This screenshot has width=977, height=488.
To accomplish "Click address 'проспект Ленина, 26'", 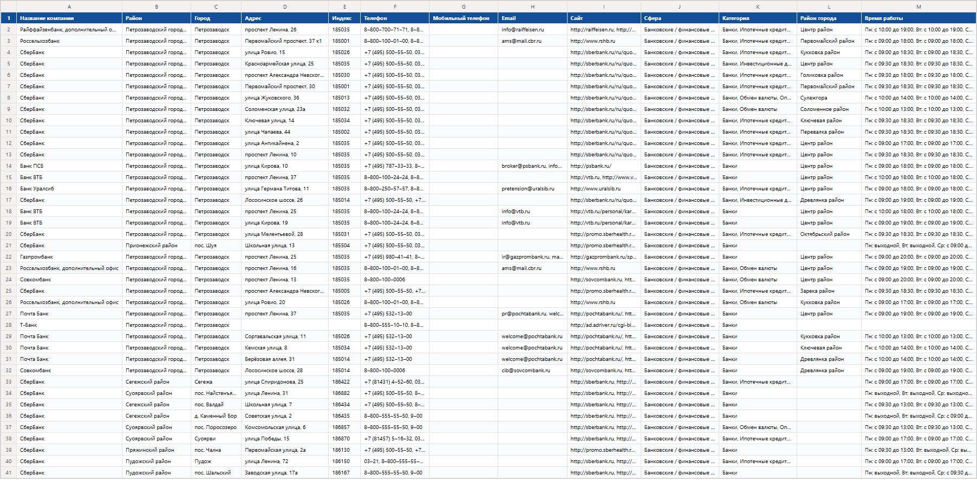I will point(285,30).
